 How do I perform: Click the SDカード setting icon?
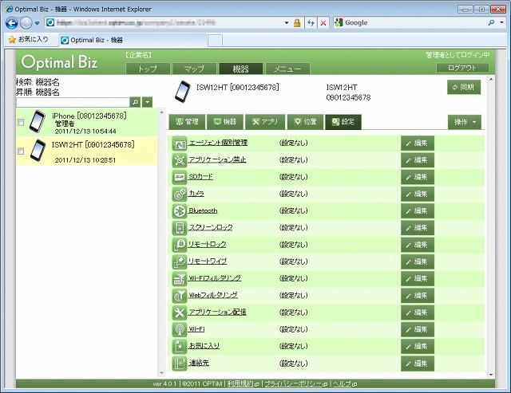point(179,177)
